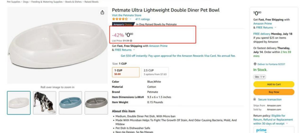Go to the Dogs breadcrumb category

tap(26, 2)
